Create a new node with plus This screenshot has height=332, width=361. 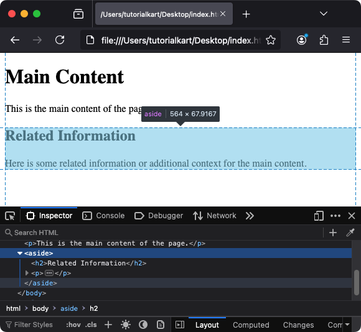[x=333, y=233]
